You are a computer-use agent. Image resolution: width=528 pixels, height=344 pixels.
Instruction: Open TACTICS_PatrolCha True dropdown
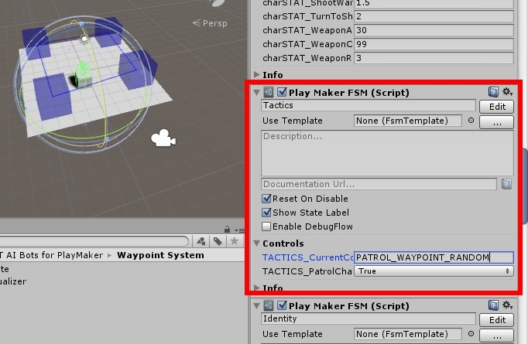point(434,271)
